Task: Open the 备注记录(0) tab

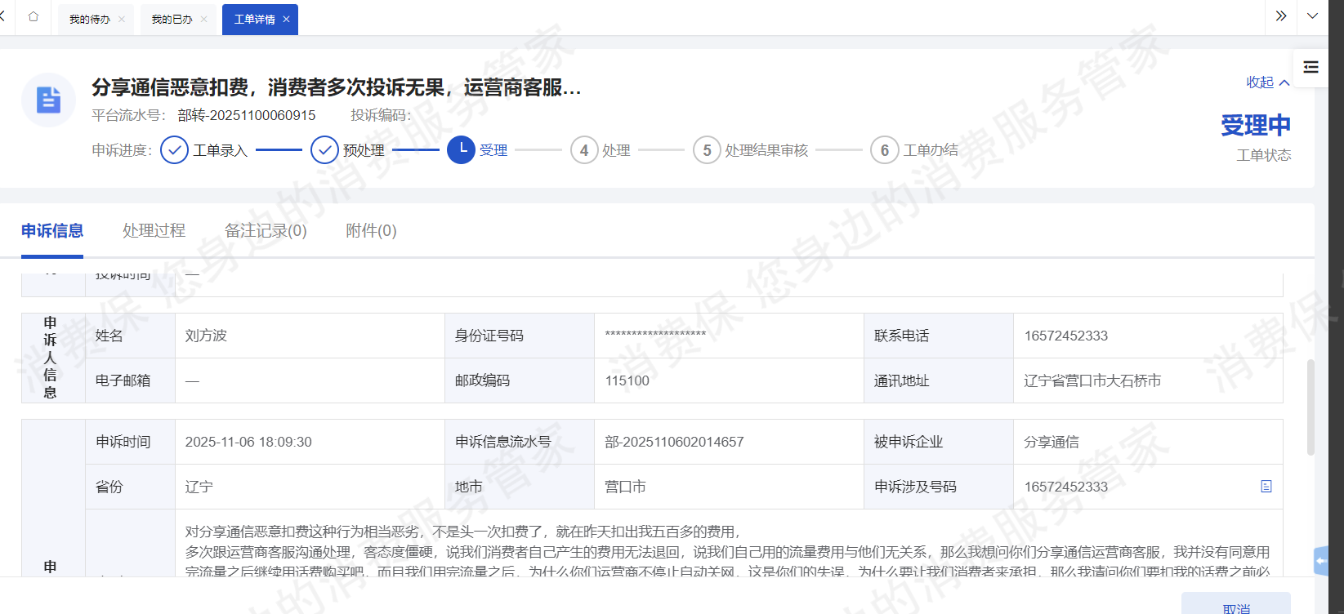Action: [266, 231]
